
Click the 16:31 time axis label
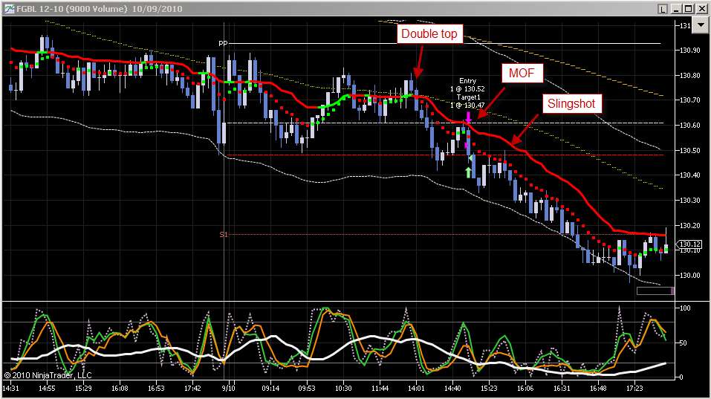562,388
